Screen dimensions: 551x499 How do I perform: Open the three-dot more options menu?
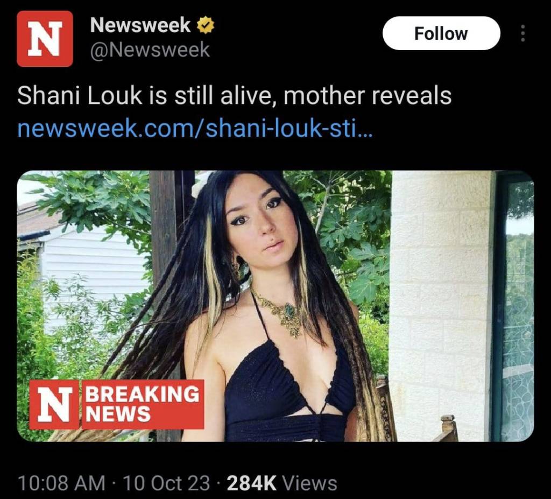tap(521, 33)
